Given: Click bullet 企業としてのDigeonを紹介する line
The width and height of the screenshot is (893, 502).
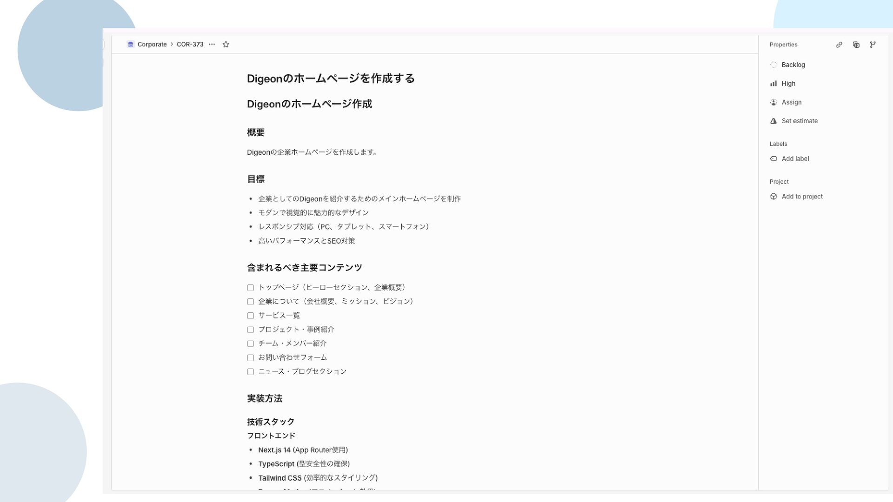Looking at the screenshot, I should pyautogui.click(x=360, y=198).
